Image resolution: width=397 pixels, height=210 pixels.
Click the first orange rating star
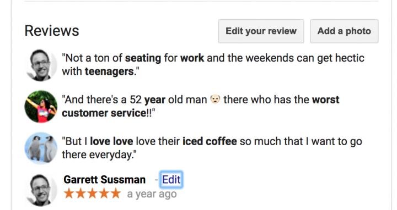tap(69, 194)
